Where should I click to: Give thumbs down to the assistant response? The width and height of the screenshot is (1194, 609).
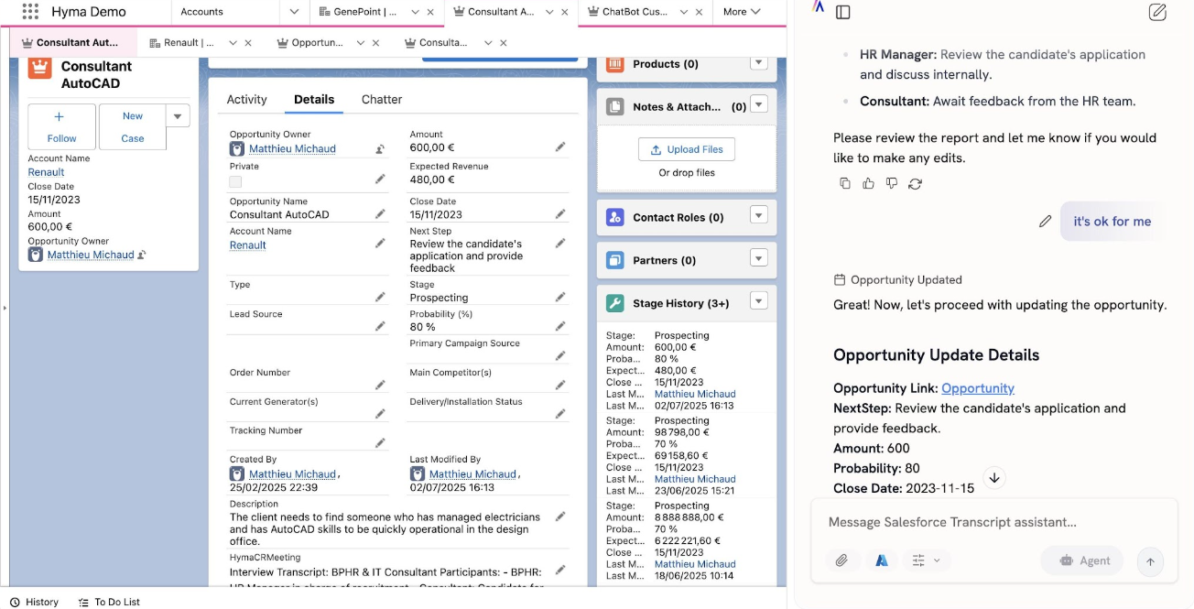point(891,183)
